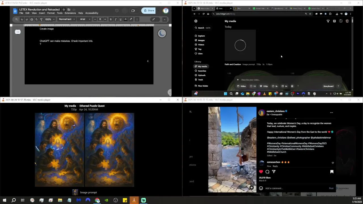Click the Share button in Google Docs
This screenshot has height=204, width=363.
(x=149, y=11)
